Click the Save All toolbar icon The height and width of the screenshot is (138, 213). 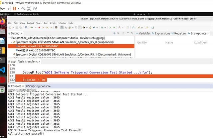click(x=21, y=27)
